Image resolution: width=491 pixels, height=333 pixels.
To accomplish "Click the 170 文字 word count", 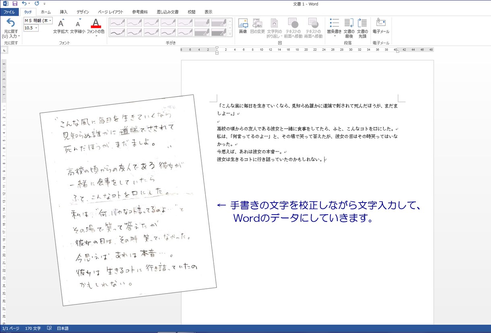I will click(33, 329).
